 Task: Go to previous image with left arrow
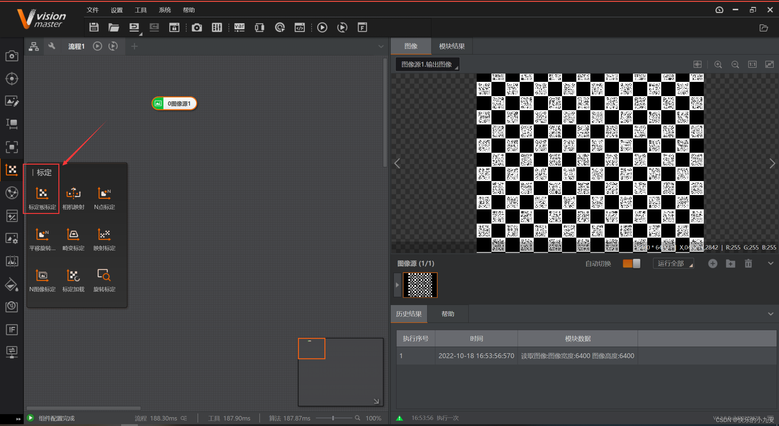click(x=397, y=163)
